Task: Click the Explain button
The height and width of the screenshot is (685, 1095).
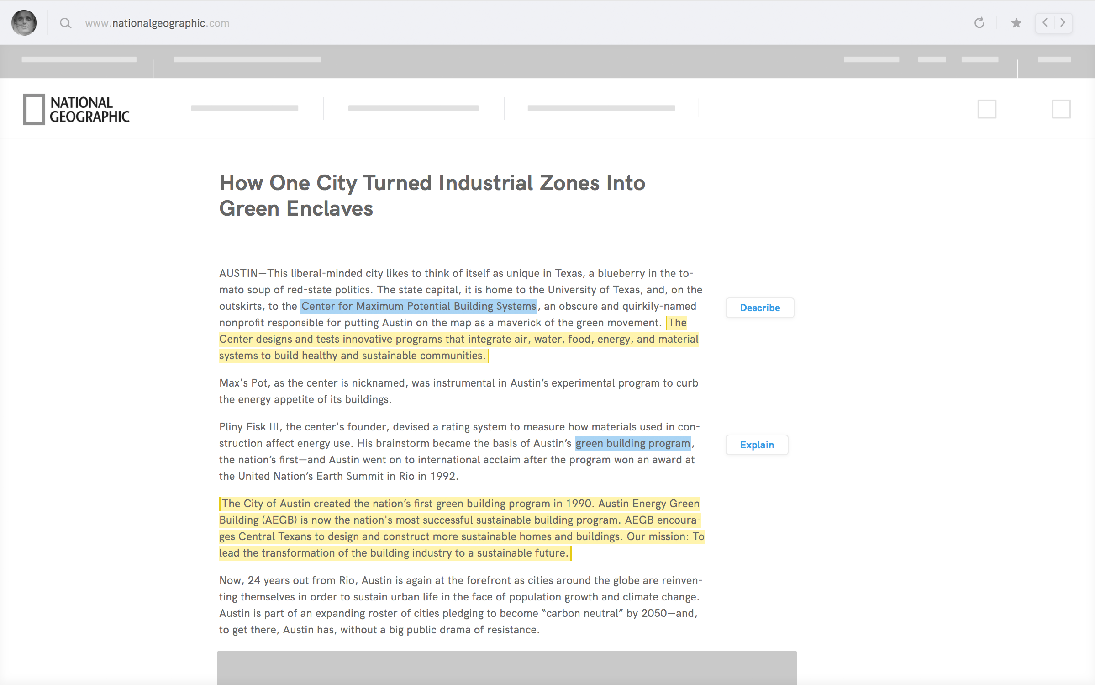Action: [757, 445]
